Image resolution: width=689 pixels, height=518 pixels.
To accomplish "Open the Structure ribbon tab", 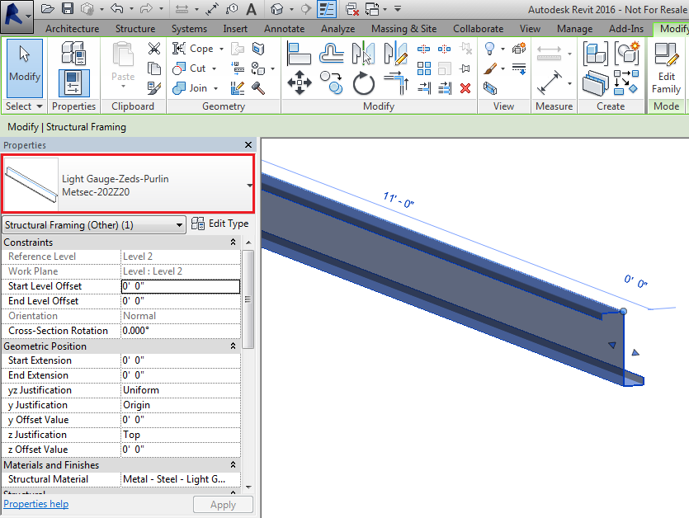I will point(135,29).
